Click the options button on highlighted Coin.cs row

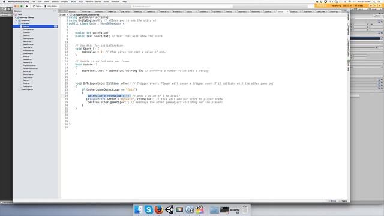tap(56, 26)
